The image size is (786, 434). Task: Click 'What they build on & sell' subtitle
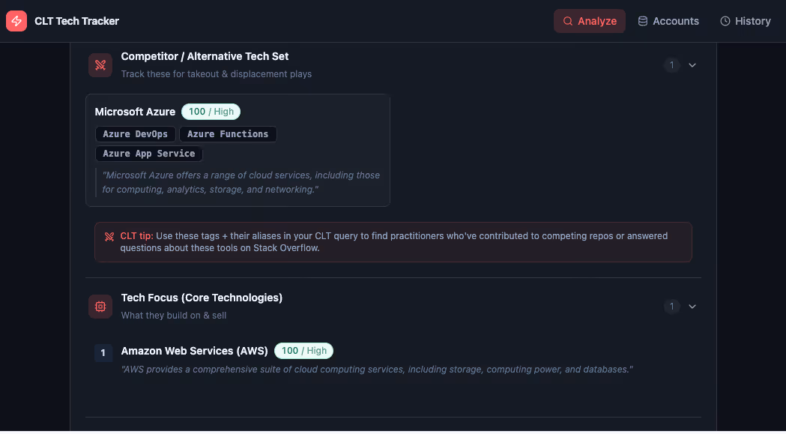point(174,315)
